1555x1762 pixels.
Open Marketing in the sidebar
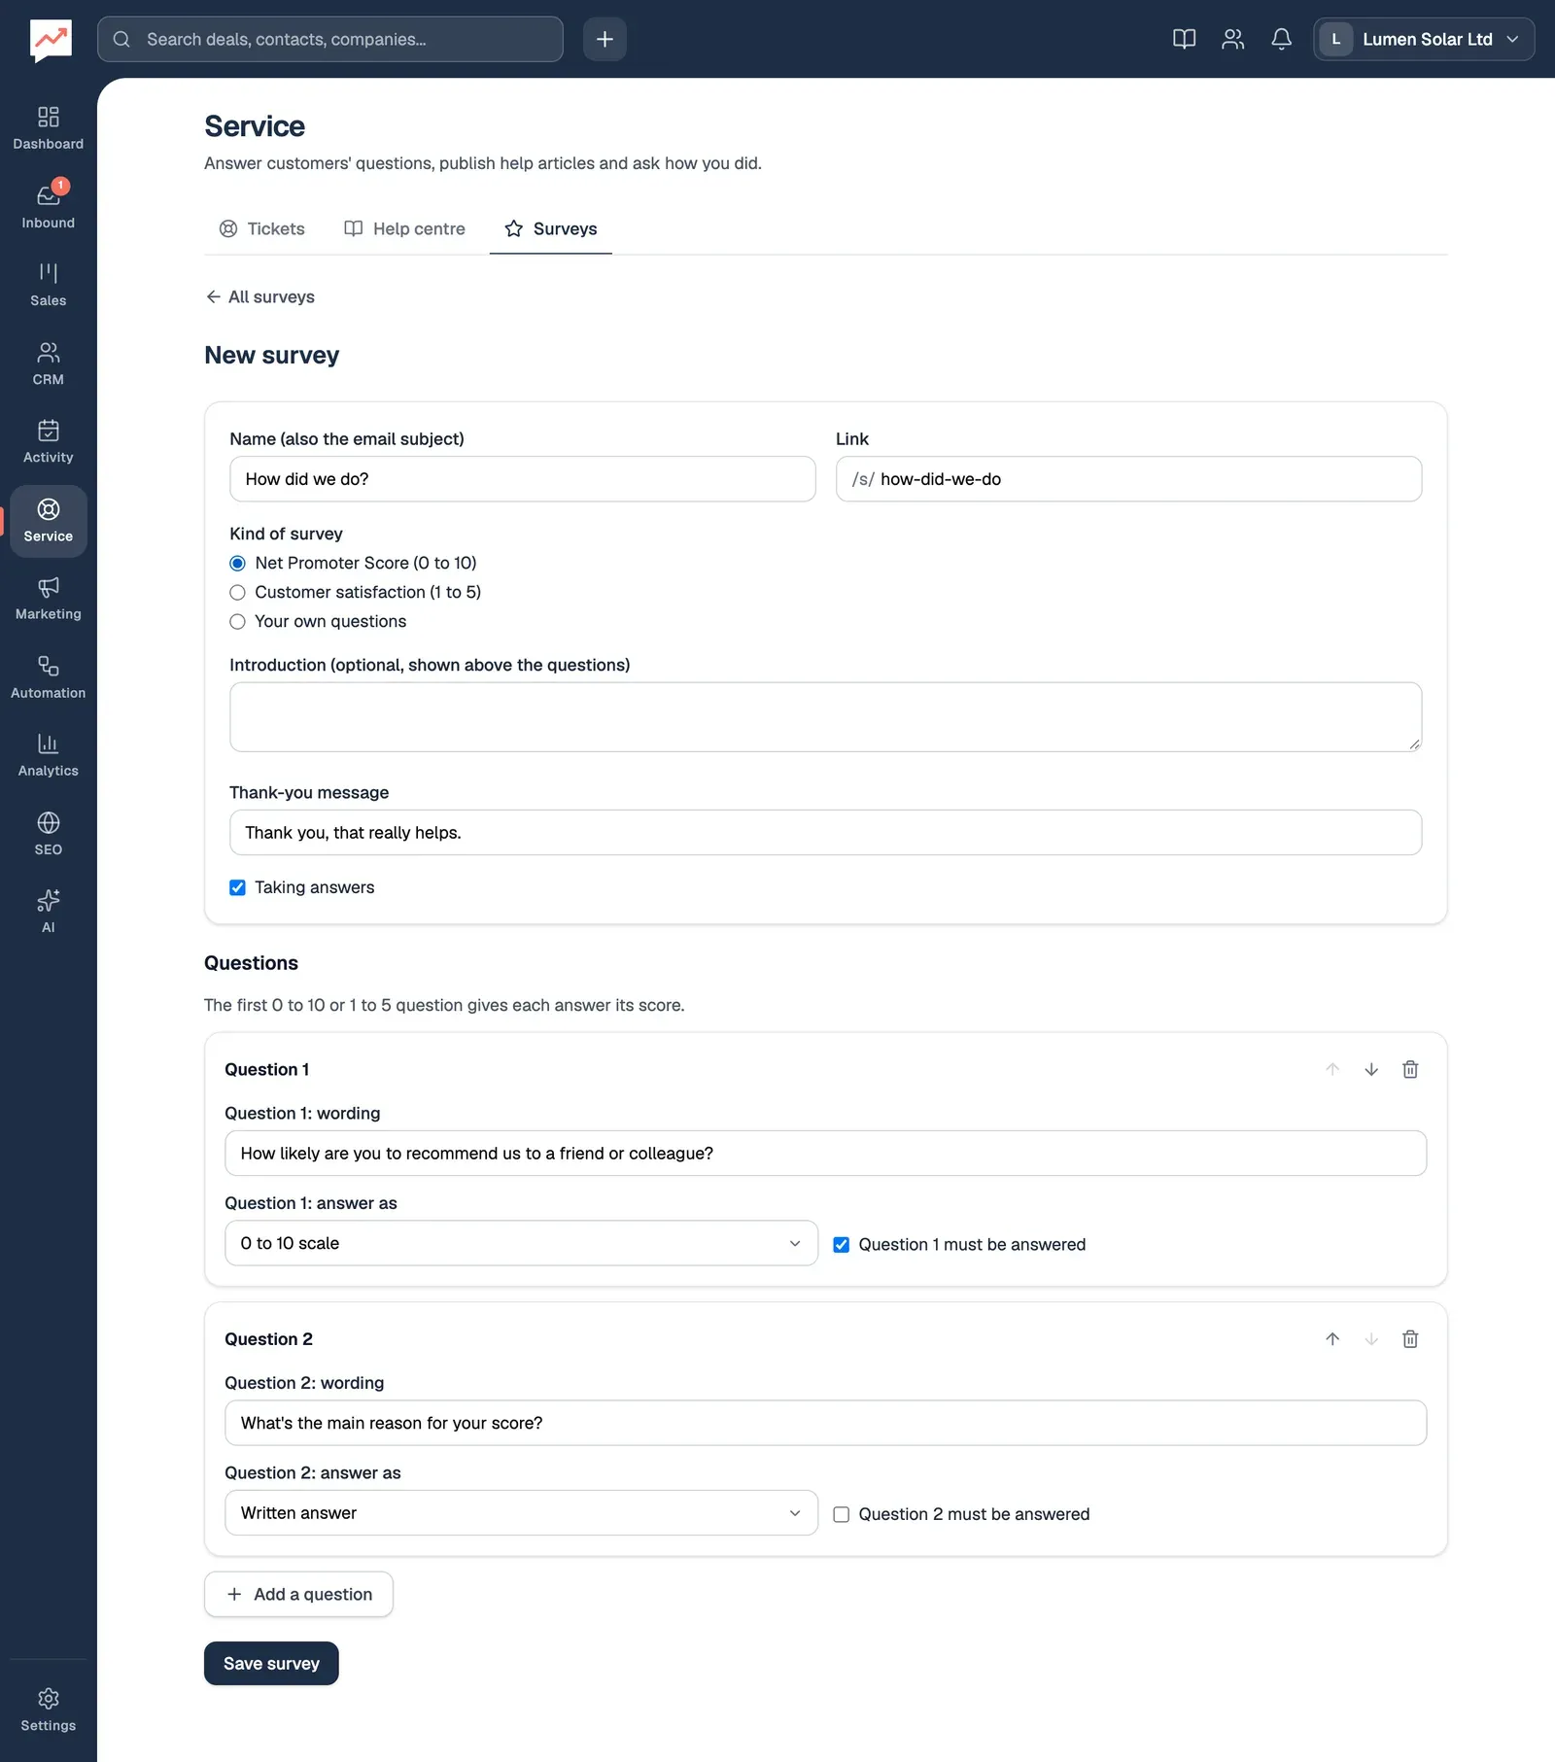tap(48, 599)
